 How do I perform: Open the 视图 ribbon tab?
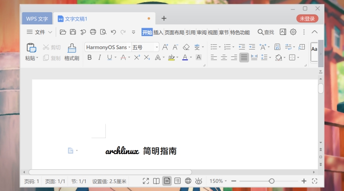point(212,33)
